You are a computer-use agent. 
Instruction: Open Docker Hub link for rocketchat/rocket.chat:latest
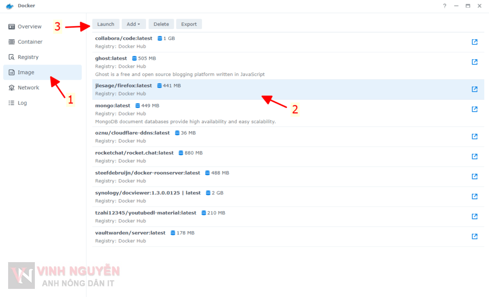click(x=474, y=156)
